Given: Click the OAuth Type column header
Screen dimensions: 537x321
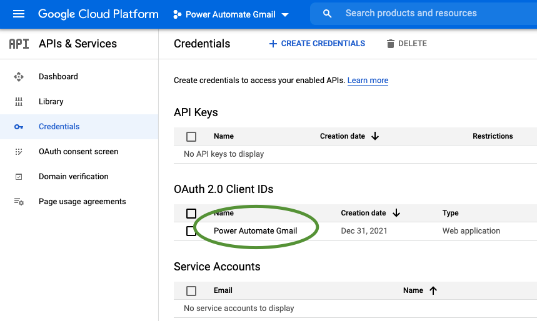Looking at the screenshot, I should (450, 213).
